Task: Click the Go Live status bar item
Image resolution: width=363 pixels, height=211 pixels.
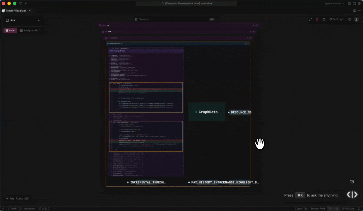Action: click(x=348, y=209)
